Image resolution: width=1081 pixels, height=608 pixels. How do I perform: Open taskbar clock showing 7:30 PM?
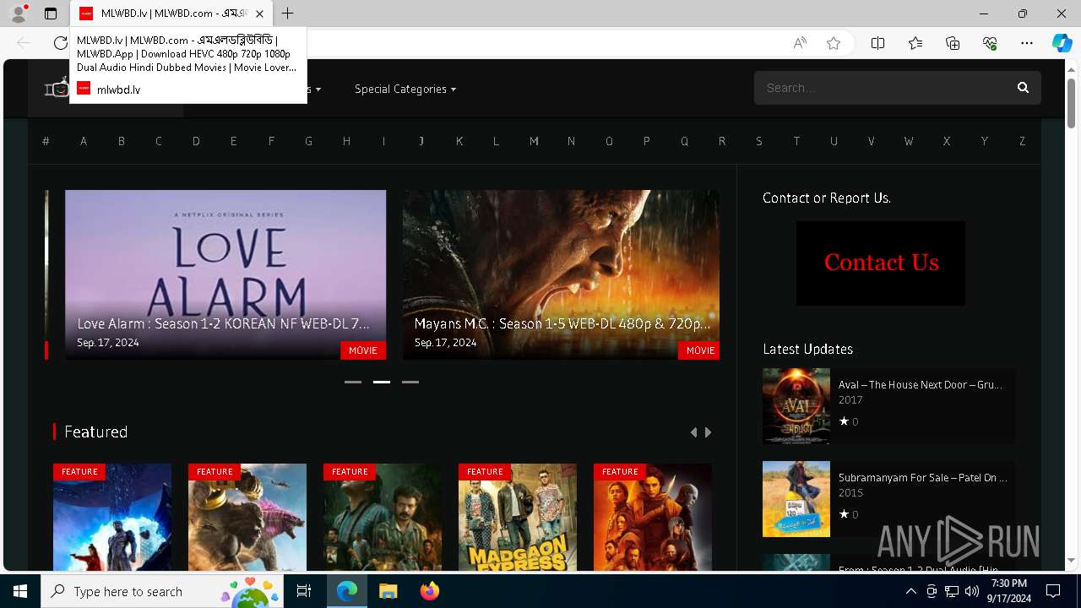pos(1009,591)
